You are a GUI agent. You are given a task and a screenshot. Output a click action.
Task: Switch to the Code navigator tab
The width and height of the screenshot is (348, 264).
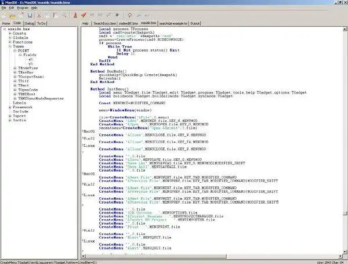[x=17, y=23]
